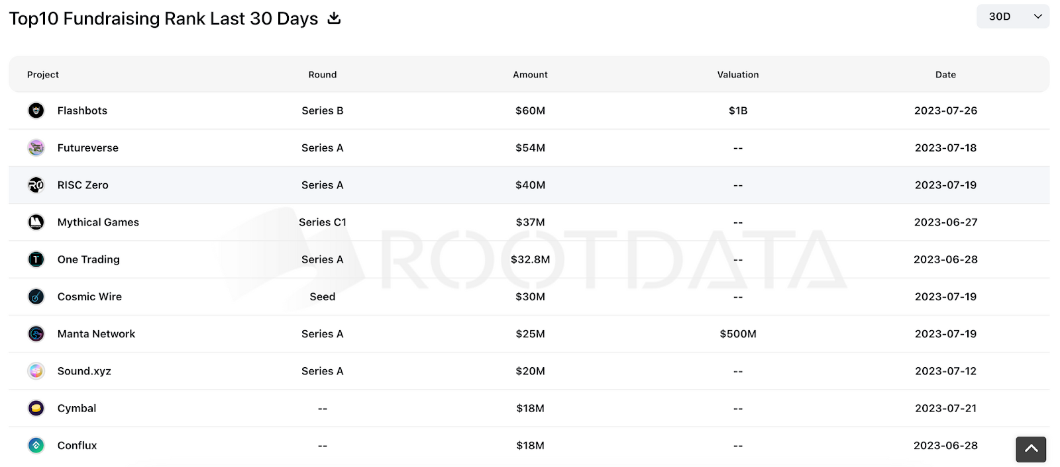The image size is (1060, 467).
Task: Click the Date column header
Action: pyautogui.click(x=945, y=75)
